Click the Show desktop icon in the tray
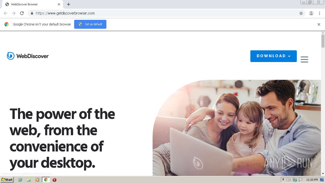 [322, 180]
